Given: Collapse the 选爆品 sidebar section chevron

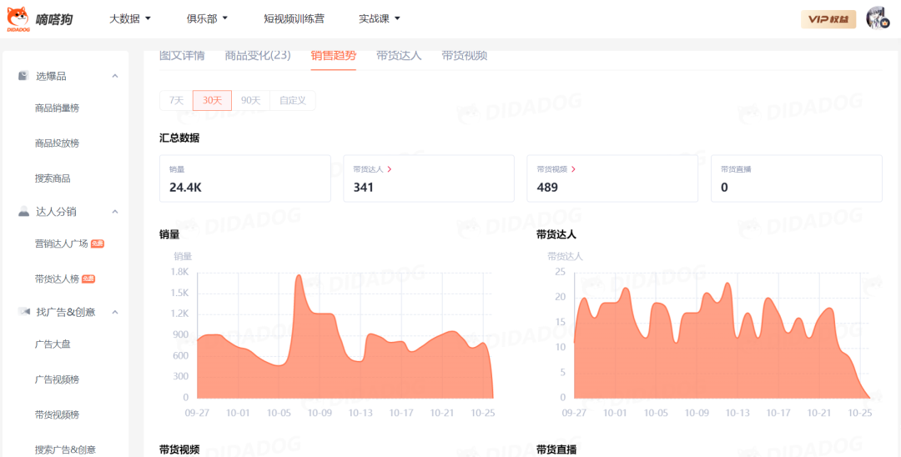Looking at the screenshot, I should [x=115, y=76].
